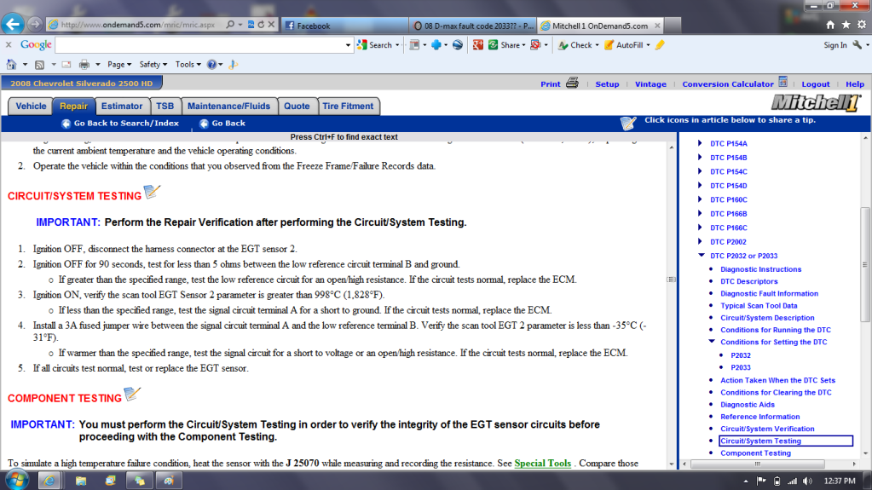Open the Windows Start button
The height and width of the screenshot is (490, 872).
point(17,480)
